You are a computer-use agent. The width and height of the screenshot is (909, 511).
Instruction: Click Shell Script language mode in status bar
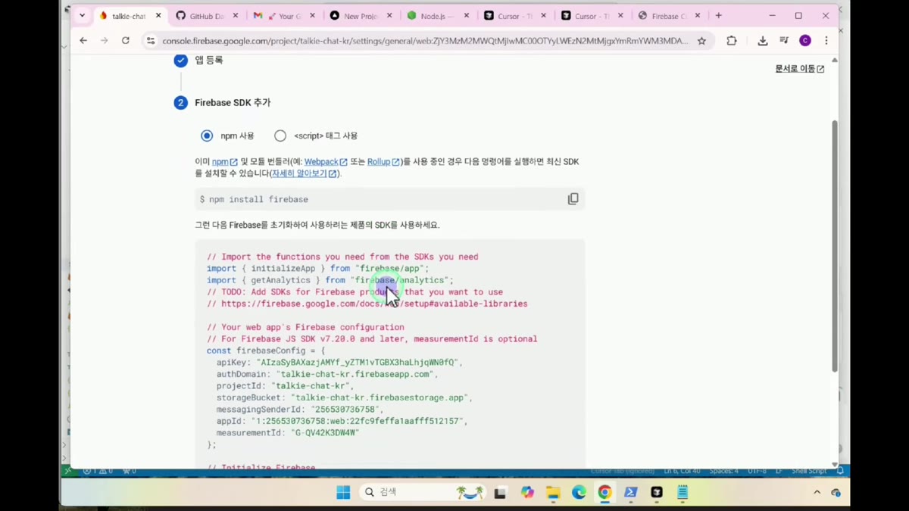(x=809, y=471)
